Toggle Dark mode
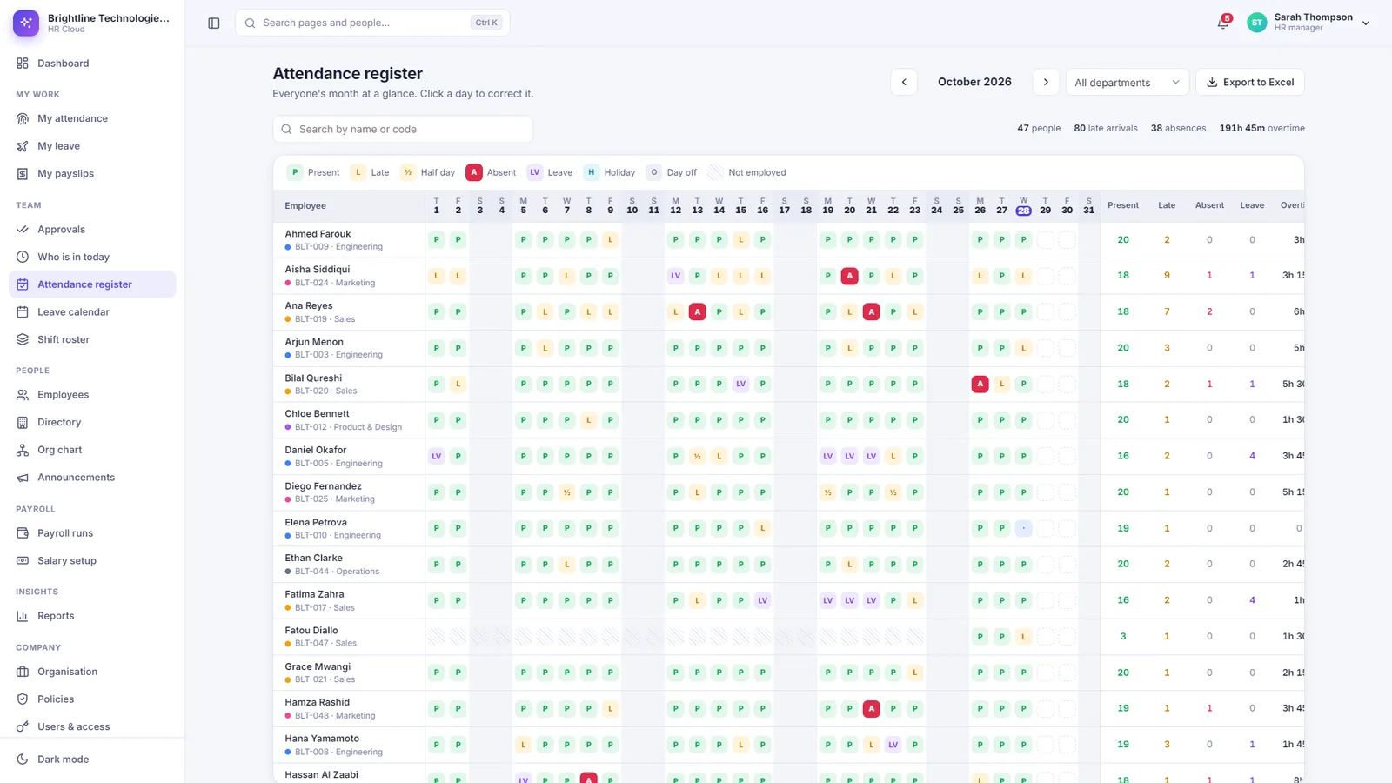This screenshot has width=1392, height=783. (x=92, y=760)
